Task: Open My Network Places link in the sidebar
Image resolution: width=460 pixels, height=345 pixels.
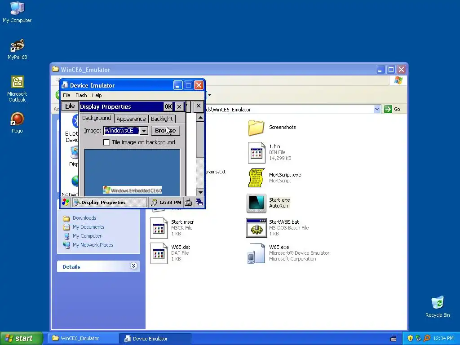Action: click(93, 245)
